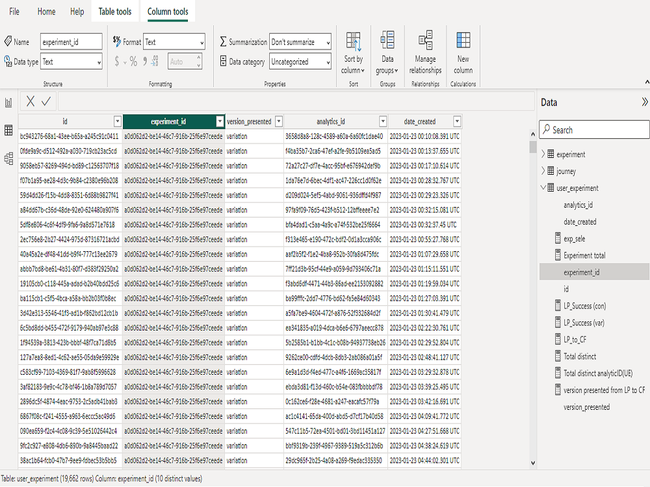Open Report view from left sidebar
The height and width of the screenshot is (487, 650).
8,103
